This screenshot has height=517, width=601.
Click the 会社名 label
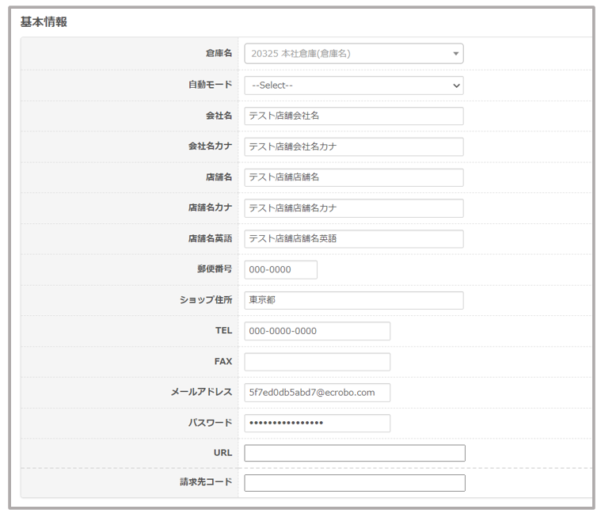(x=219, y=116)
